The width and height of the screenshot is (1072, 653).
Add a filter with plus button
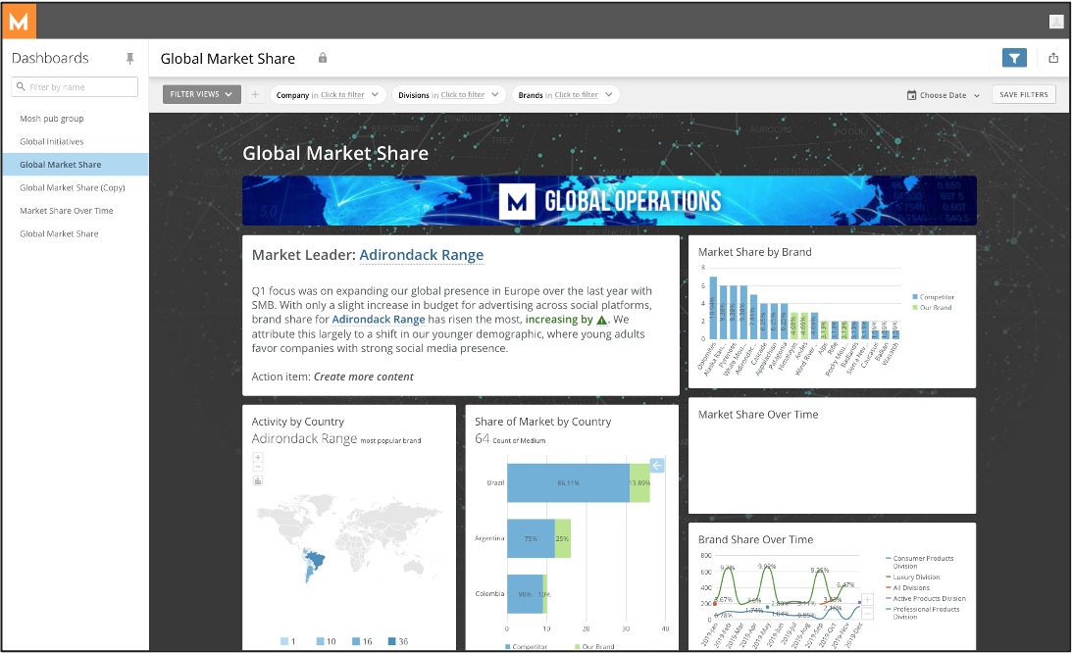255,94
